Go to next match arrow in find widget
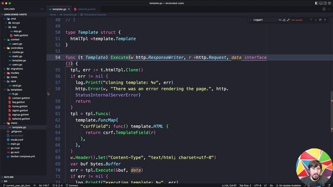Viewport: 333px width, 187px height. click(316, 20)
